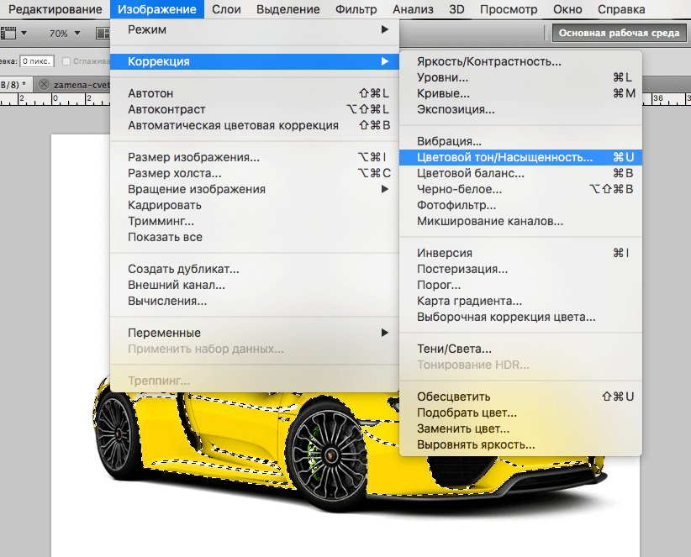Image resolution: width=691 pixels, height=557 pixels.
Task: Open Подобрать цвет dialog
Action: (520, 412)
